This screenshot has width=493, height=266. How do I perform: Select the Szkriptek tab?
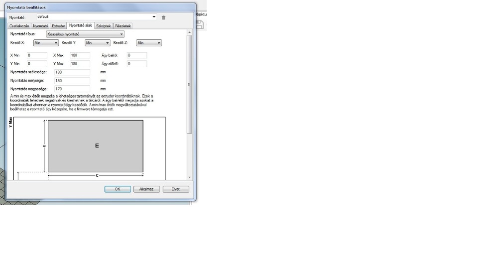coord(104,25)
